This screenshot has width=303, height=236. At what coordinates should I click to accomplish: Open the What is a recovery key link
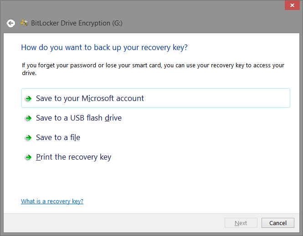(52, 201)
